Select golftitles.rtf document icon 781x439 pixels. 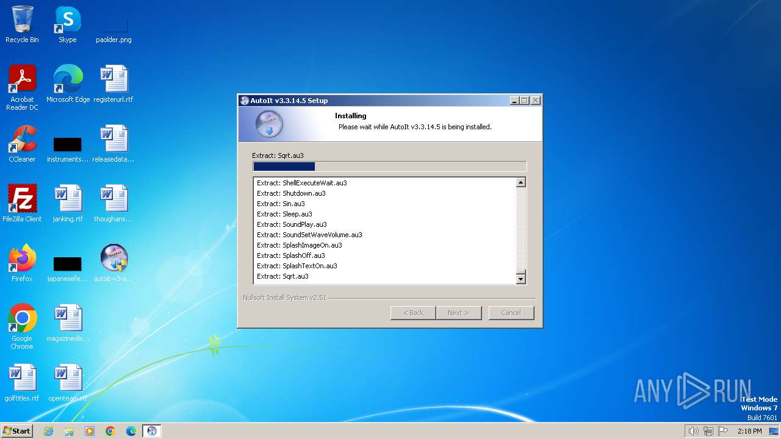pos(22,382)
